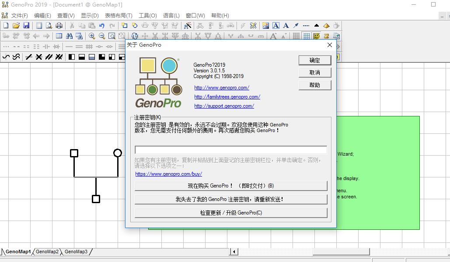This screenshot has height=262, width=450.
Task: Switch to the GenoMap3 tab
Action: [76, 252]
